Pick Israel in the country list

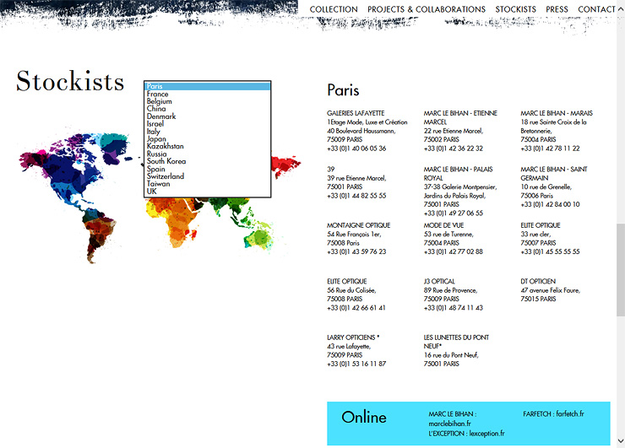(207, 124)
